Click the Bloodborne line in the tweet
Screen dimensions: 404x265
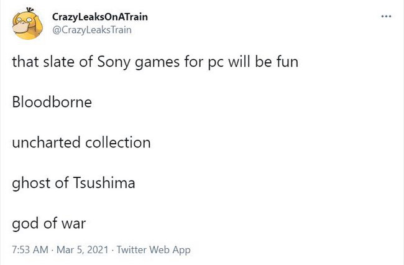point(52,102)
